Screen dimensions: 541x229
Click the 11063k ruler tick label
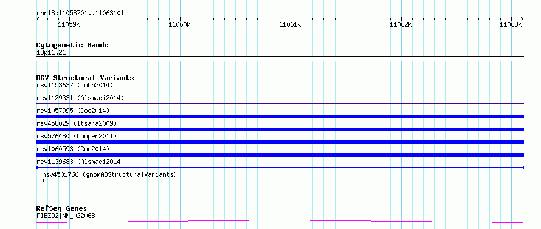coord(511,24)
